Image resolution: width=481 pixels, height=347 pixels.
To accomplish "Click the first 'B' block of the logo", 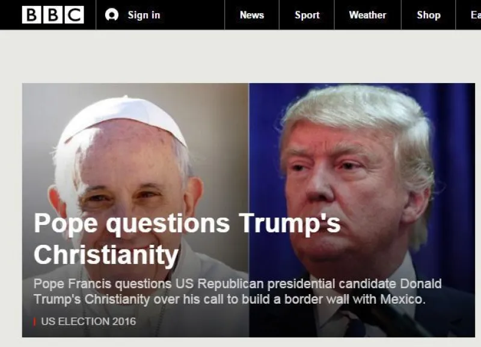I will 31,14.
